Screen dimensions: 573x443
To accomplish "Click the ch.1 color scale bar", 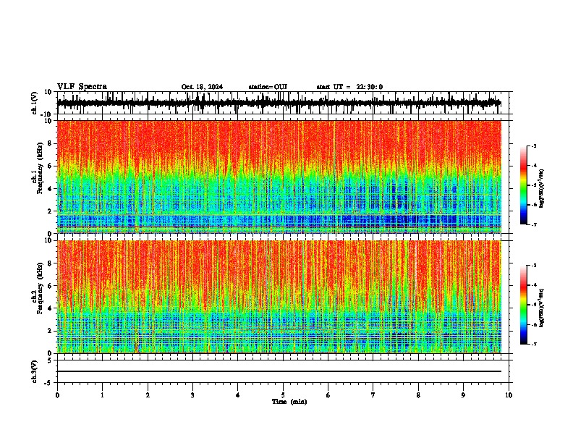I will point(524,185).
